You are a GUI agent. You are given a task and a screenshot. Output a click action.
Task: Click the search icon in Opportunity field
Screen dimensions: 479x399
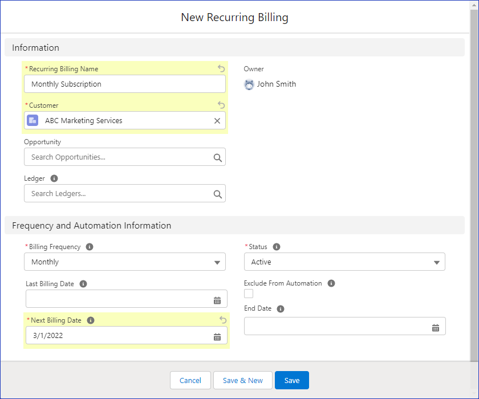tap(217, 157)
